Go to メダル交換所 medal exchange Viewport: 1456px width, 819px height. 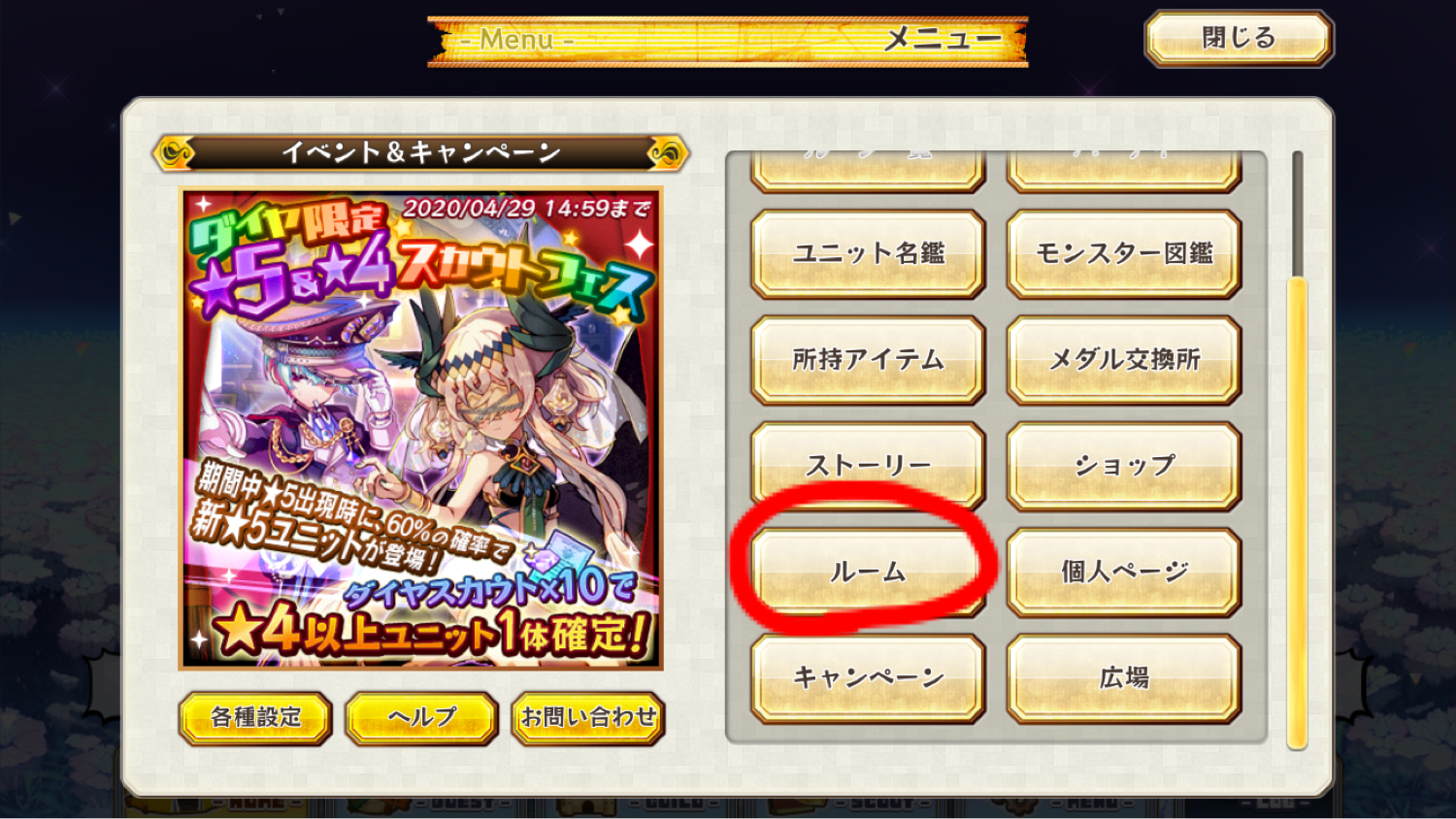1124,359
